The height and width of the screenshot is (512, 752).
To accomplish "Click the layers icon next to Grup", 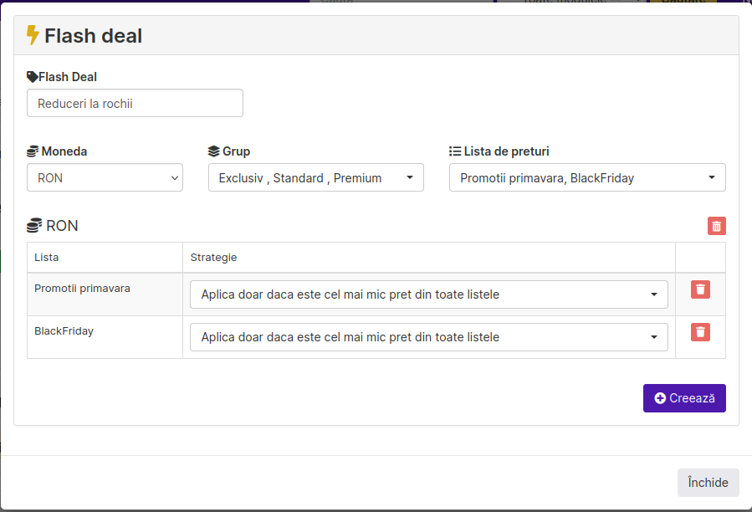I will 214,151.
